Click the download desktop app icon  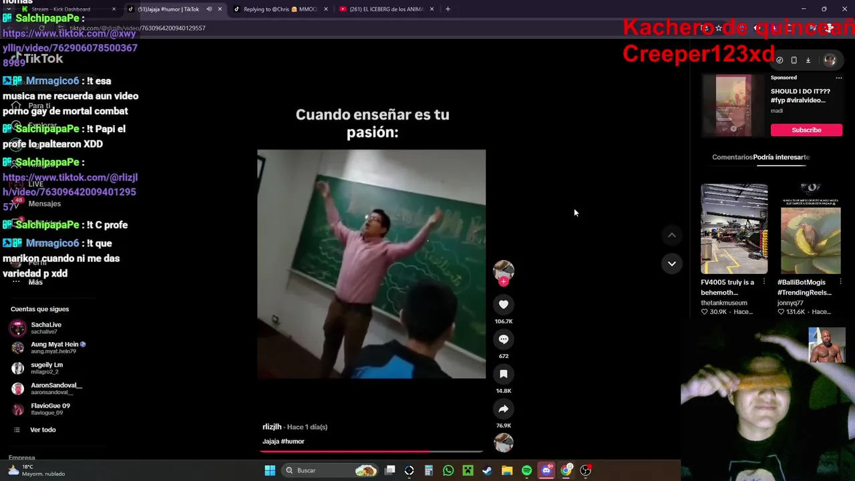tap(808, 60)
